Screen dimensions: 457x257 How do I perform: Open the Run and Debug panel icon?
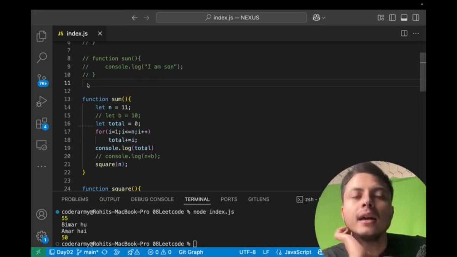coord(41,101)
